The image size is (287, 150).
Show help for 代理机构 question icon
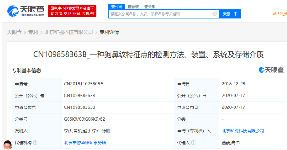click(35, 143)
